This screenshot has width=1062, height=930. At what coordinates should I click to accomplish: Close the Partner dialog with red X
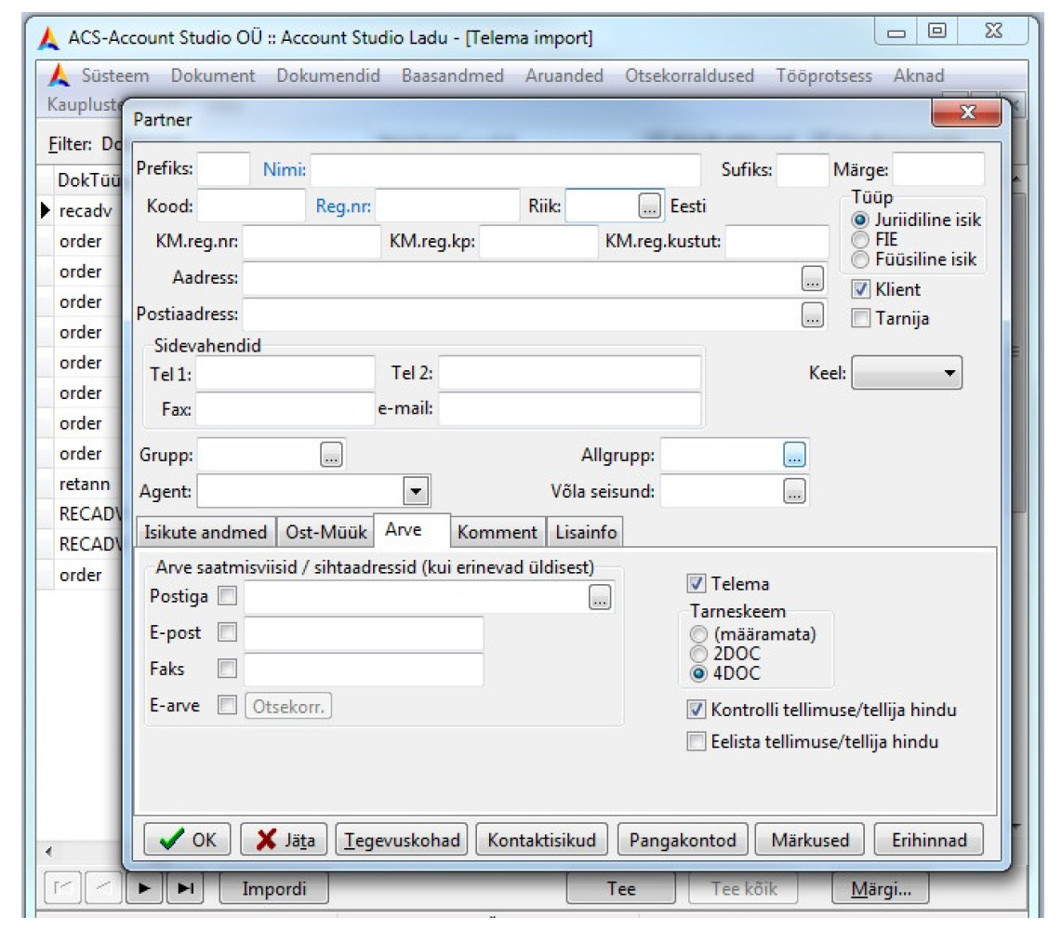[x=966, y=113]
